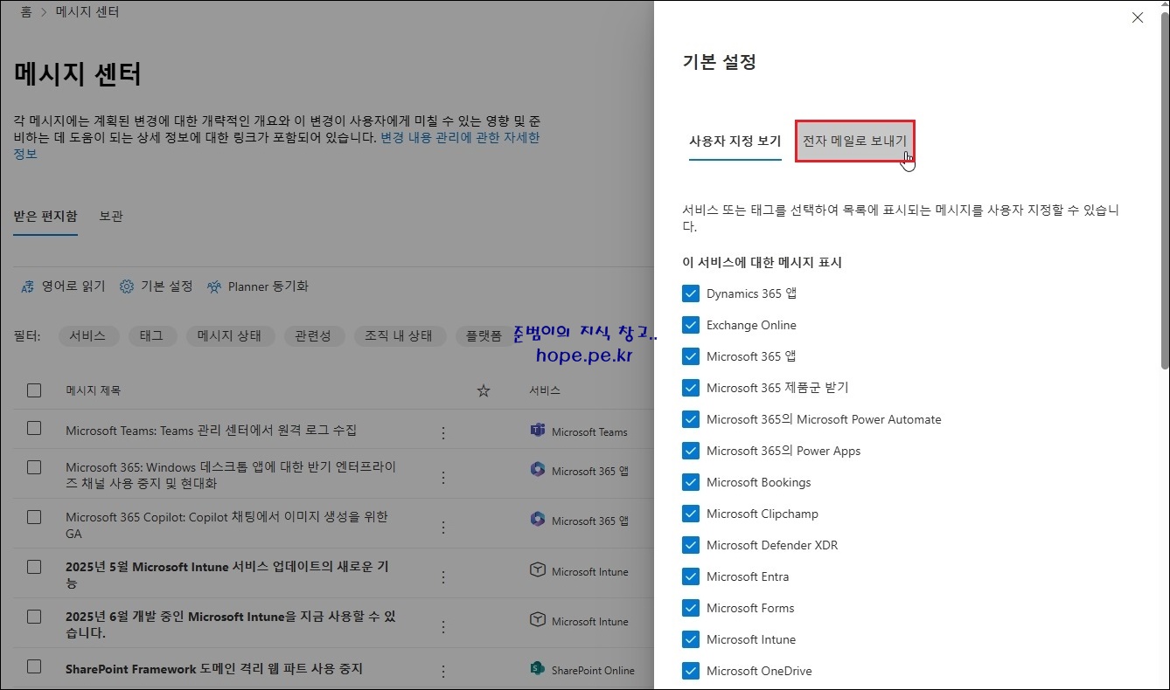Viewport: 1170px width, 690px height.
Task: Click the 기본 설정 gear icon
Action: click(x=127, y=286)
